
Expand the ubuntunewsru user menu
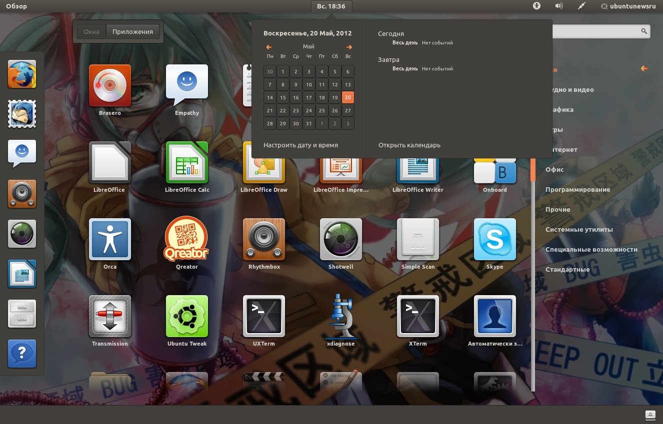point(628,6)
